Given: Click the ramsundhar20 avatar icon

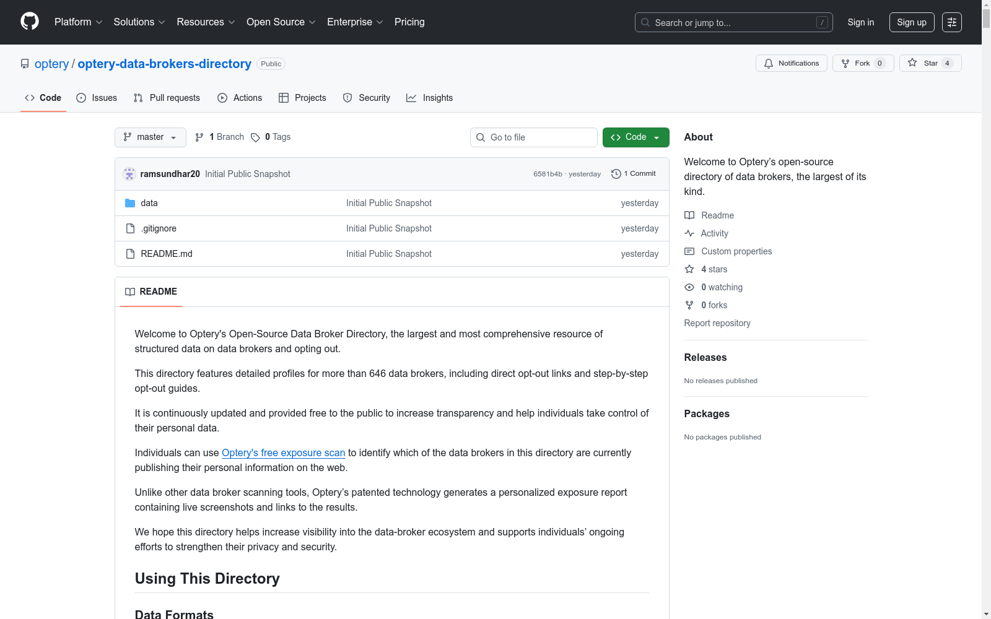Looking at the screenshot, I should click(x=129, y=174).
